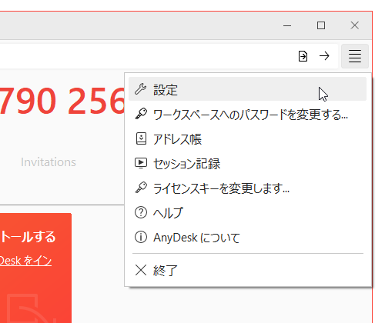
Task: Open セッション記録 menu entry
Action: (x=247, y=163)
